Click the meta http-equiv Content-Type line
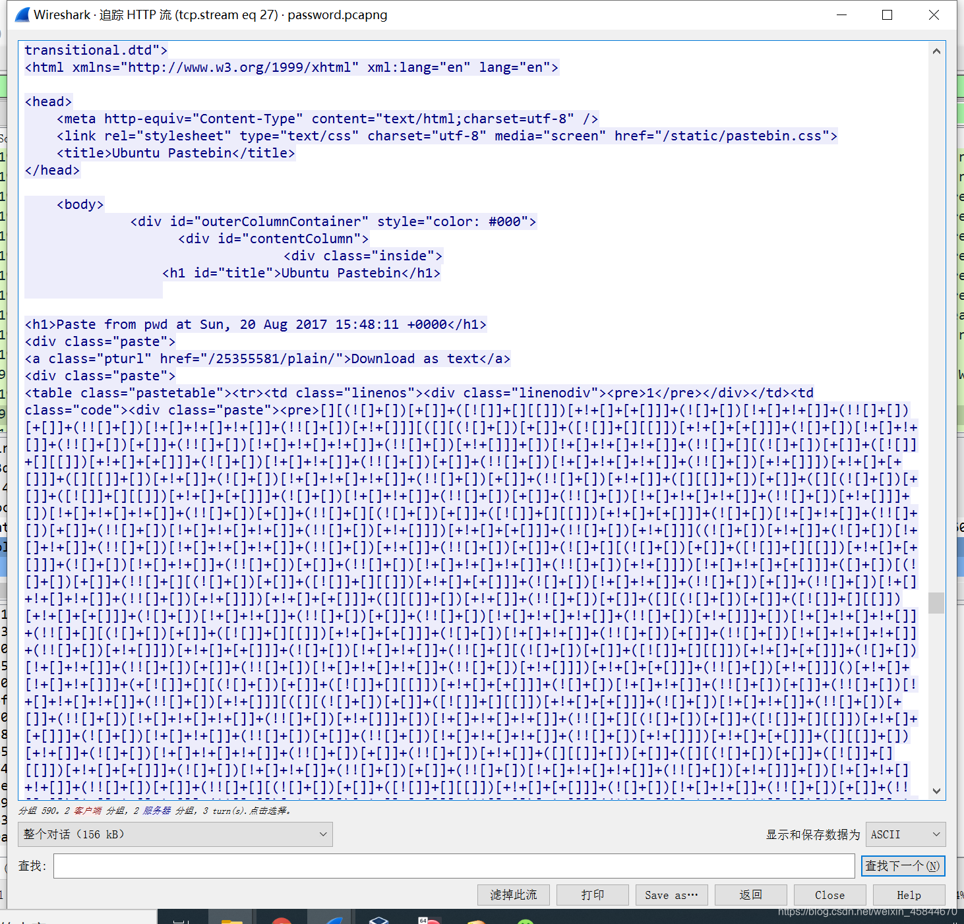 coord(328,119)
